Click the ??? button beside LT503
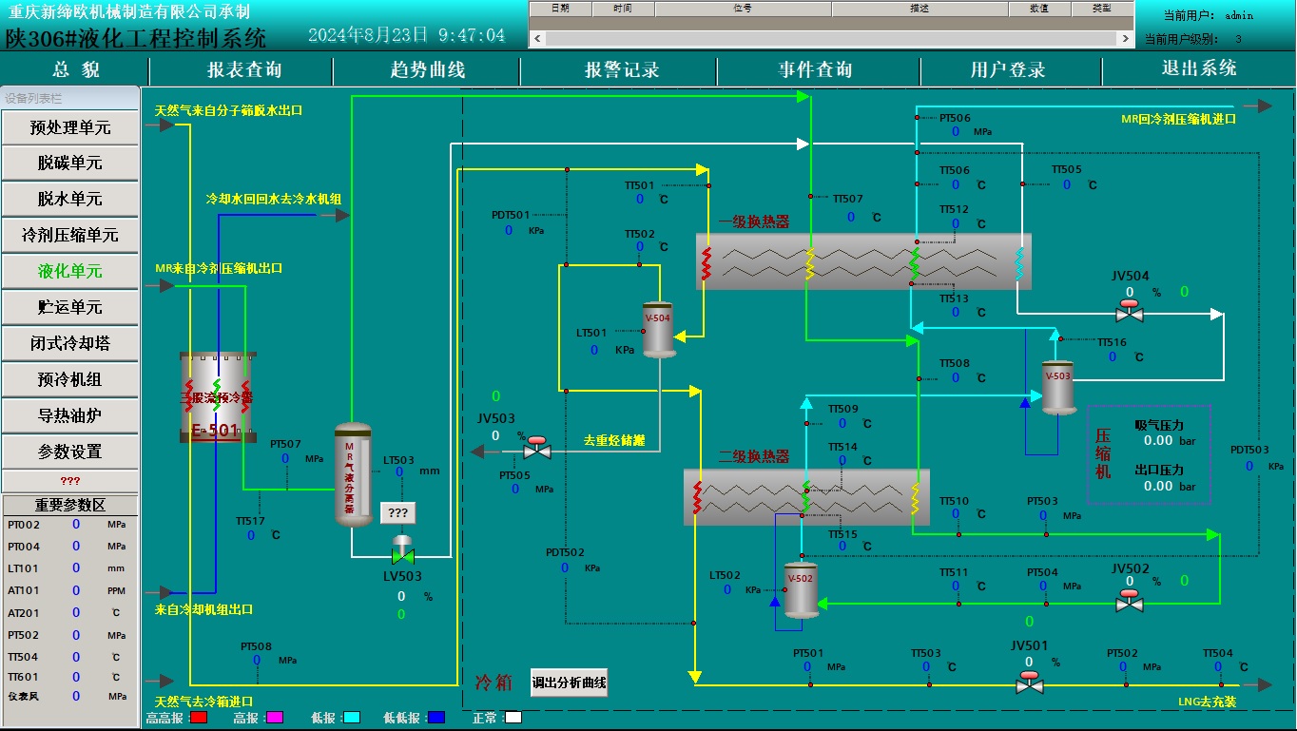Viewport: 1297px width, 731px height. coord(398,513)
